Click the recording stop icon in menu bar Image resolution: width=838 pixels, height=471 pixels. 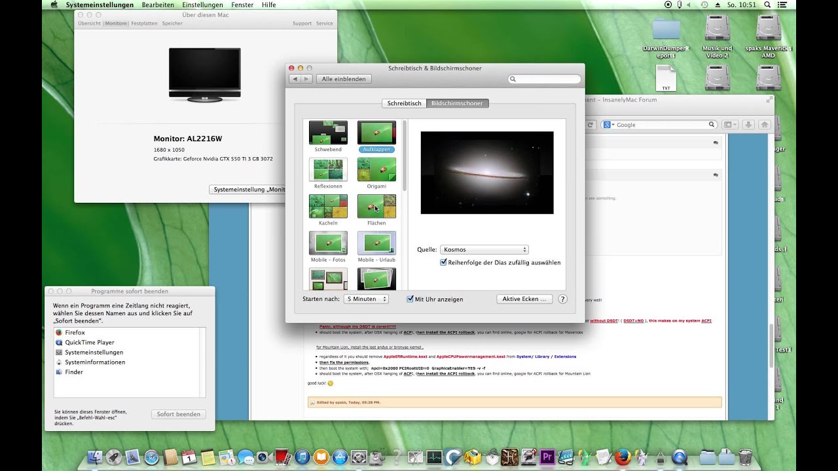[668, 5]
